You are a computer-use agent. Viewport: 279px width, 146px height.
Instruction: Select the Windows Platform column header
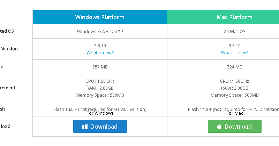100,17
